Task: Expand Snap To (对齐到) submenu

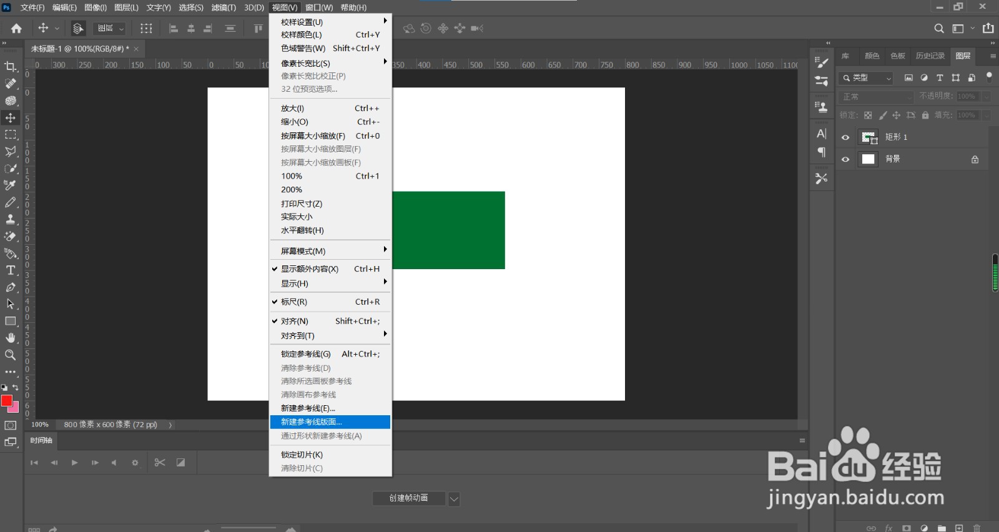Action: point(330,336)
